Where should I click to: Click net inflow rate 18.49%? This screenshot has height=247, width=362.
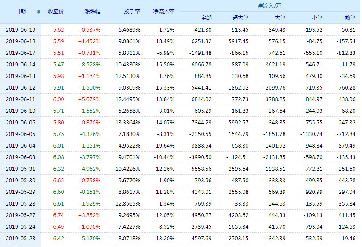[x=165, y=41]
